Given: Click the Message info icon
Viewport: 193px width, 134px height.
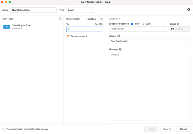Looking at the screenshot, I should (x=120, y=49).
